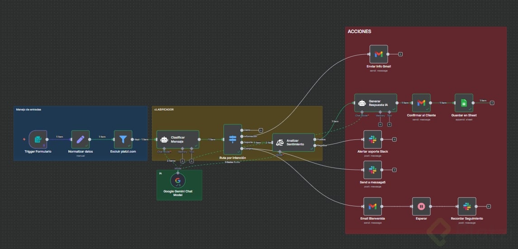Add a node after Enviar Info Gmail
Screen dimensions: 518x249
[400, 54]
